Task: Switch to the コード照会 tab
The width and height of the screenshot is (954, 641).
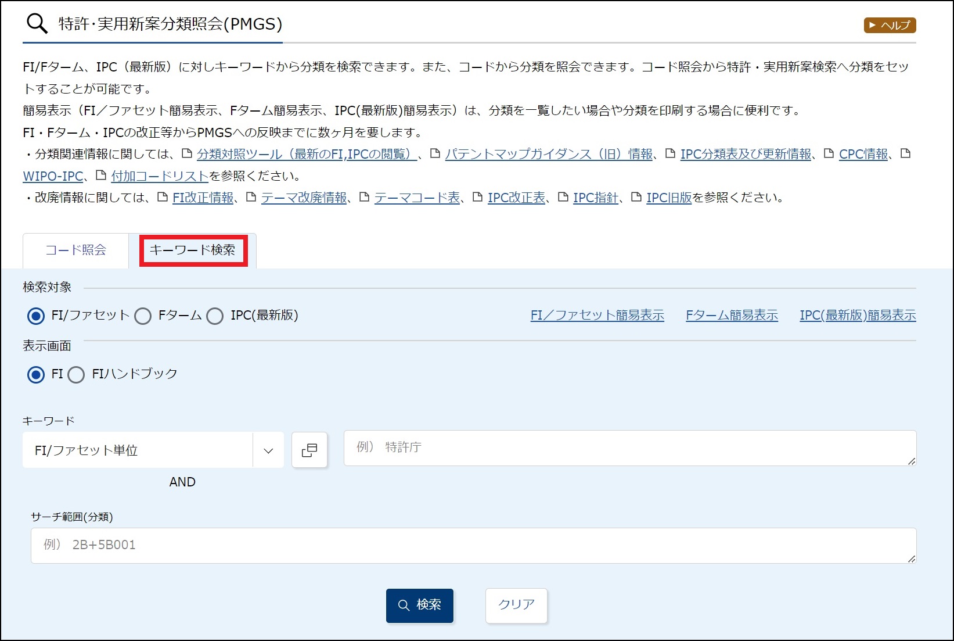Action: click(x=75, y=250)
